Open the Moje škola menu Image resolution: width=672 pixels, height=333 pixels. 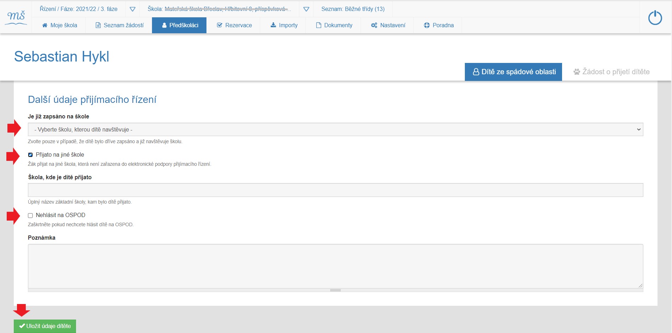click(59, 25)
